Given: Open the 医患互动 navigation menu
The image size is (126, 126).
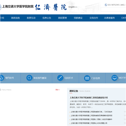Looking at the screenshot, I should 31,18.
